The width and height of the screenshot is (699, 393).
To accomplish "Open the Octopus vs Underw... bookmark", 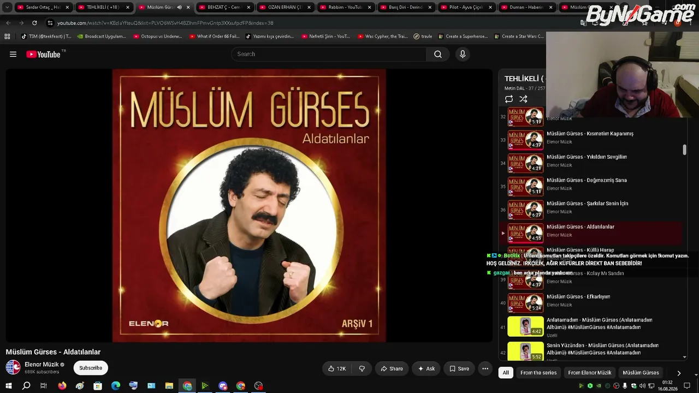I will point(157,37).
